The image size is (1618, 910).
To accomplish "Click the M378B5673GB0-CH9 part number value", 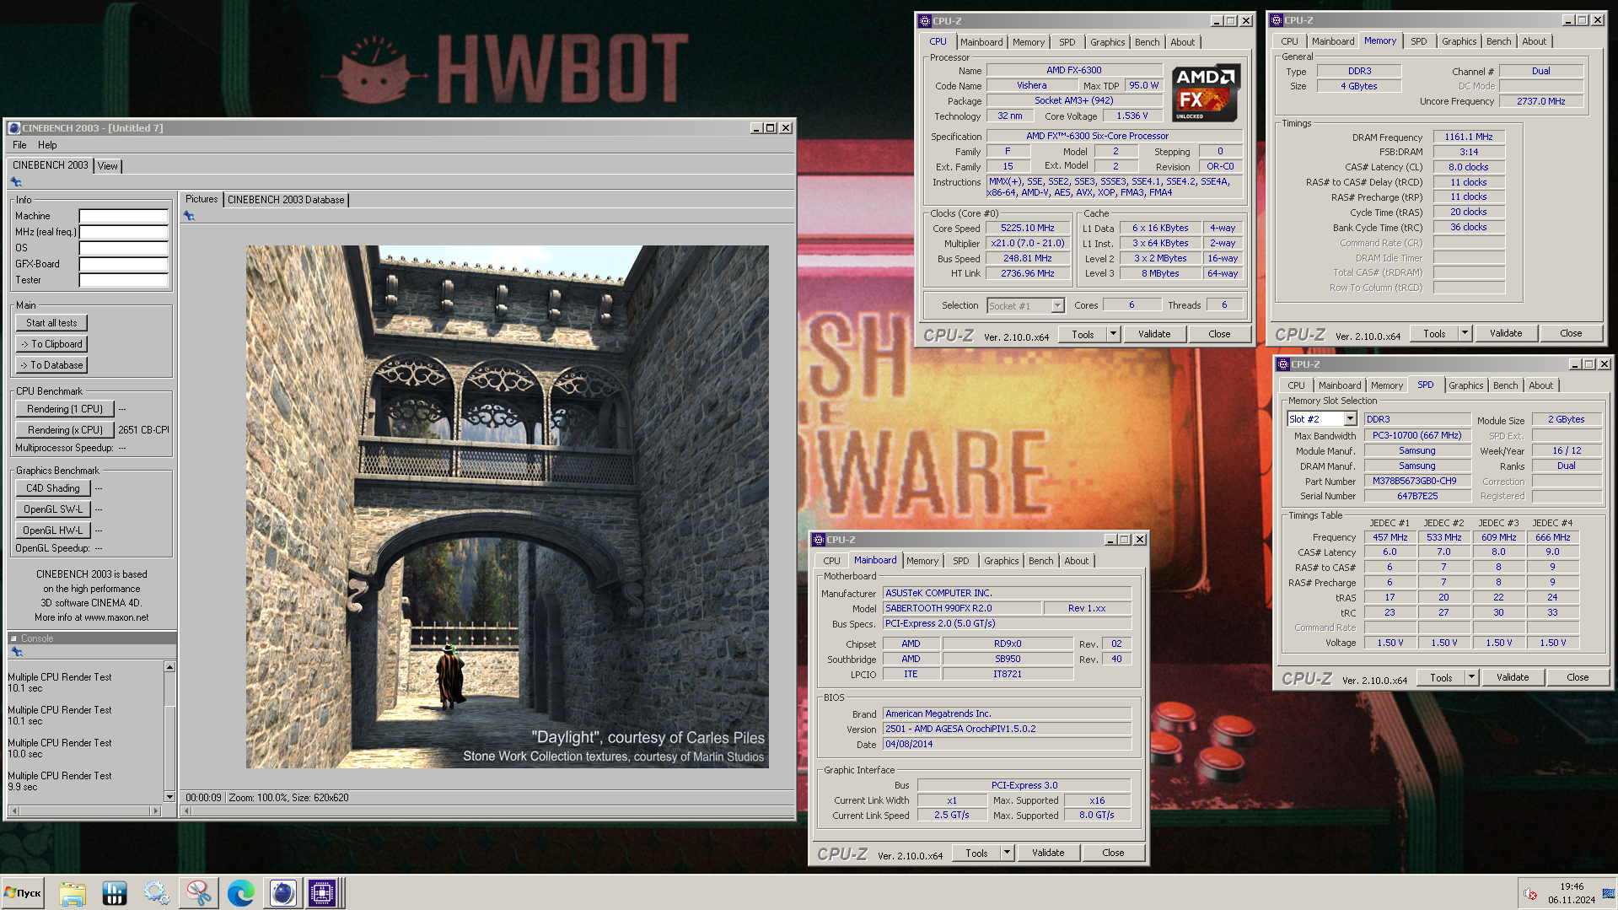I will click(1416, 481).
